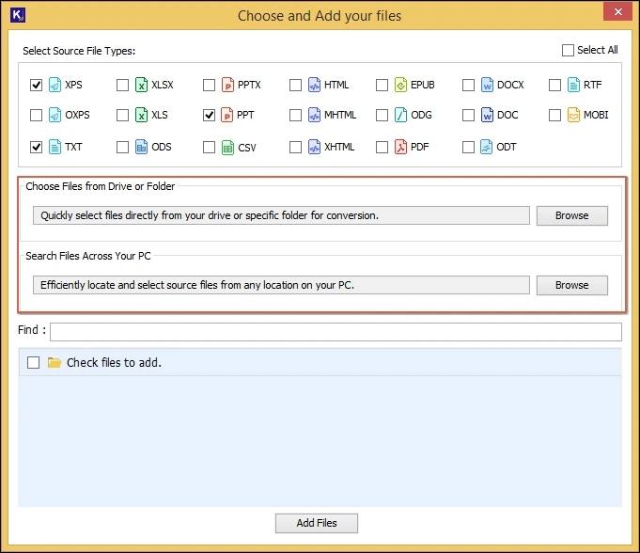Enable the XLSX checkbox

point(122,85)
